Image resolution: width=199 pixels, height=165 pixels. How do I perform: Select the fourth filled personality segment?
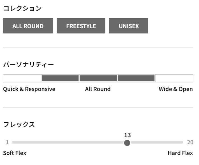[136, 78]
